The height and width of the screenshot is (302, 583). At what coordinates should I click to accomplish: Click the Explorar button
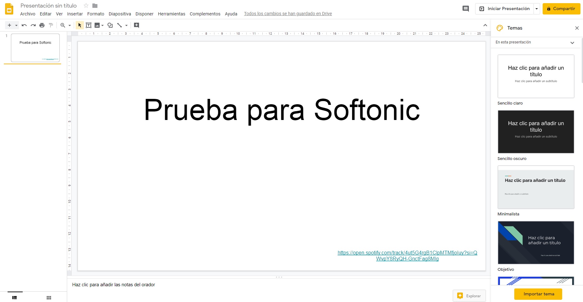click(x=469, y=296)
